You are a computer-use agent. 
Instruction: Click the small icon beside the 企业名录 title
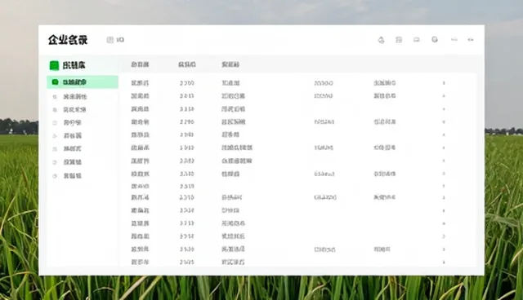(110, 40)
